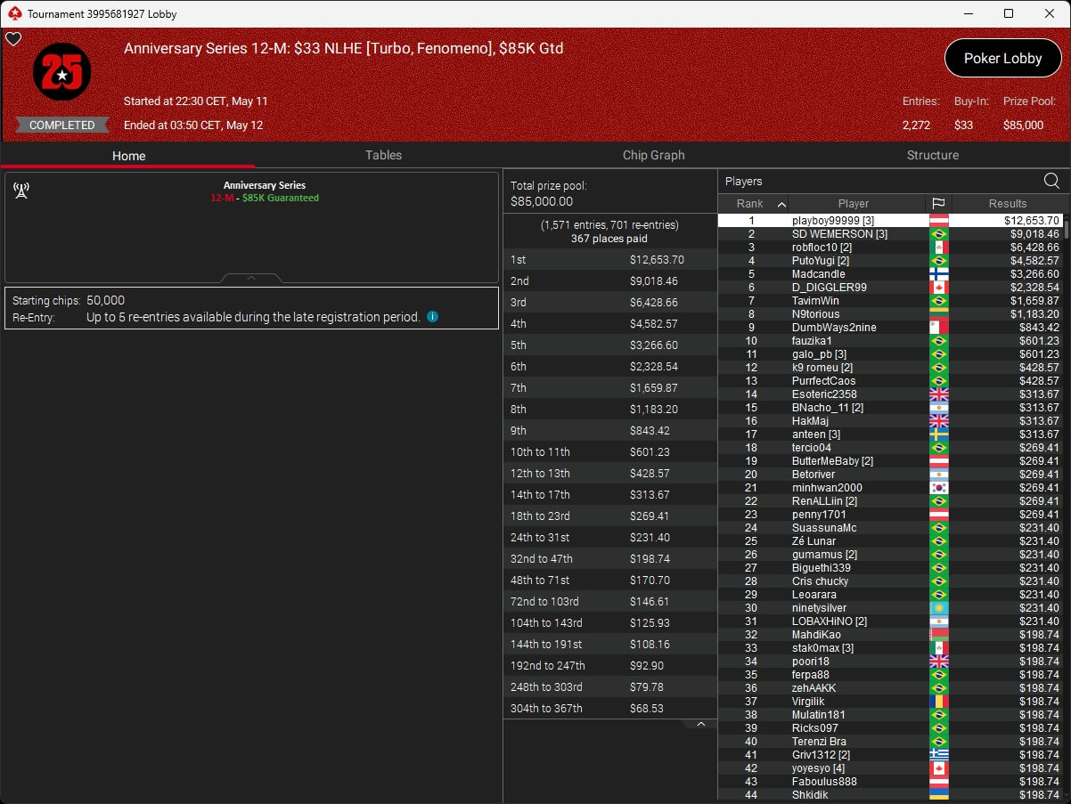This screenshot has height=804, width=1071.
Task: Click the broadcast antenna icon
Action: click(x=22, y=191)
